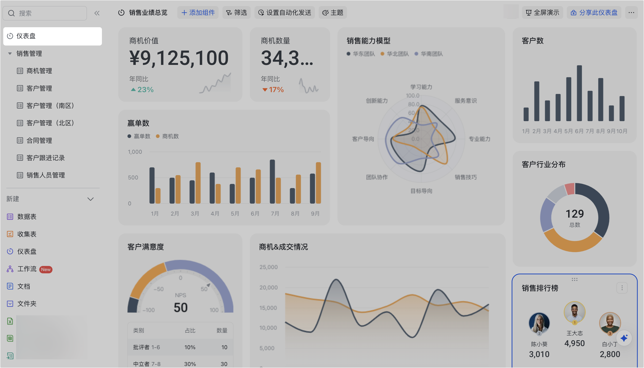Click the red New badge beside 工作流

tap(46, 270)
